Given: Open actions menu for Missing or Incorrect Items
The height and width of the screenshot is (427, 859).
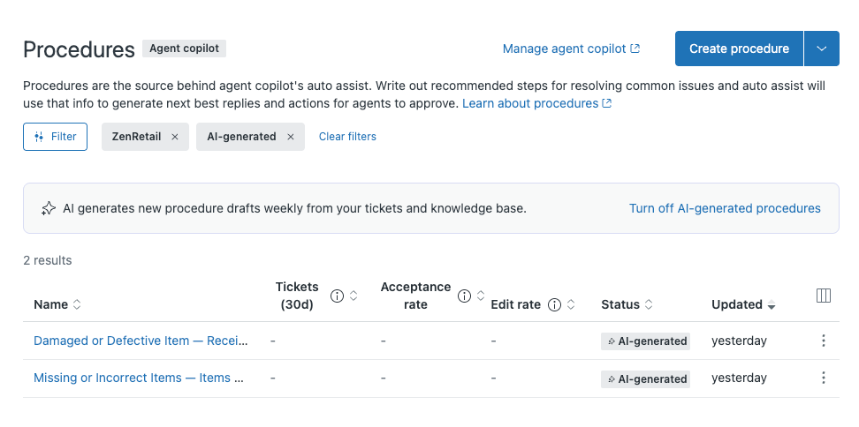Looking at the screenshot, I should (823, 378).
